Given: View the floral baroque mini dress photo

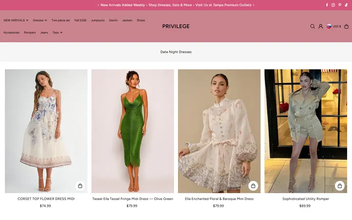Looking at the screenshot, I should 220,131.
